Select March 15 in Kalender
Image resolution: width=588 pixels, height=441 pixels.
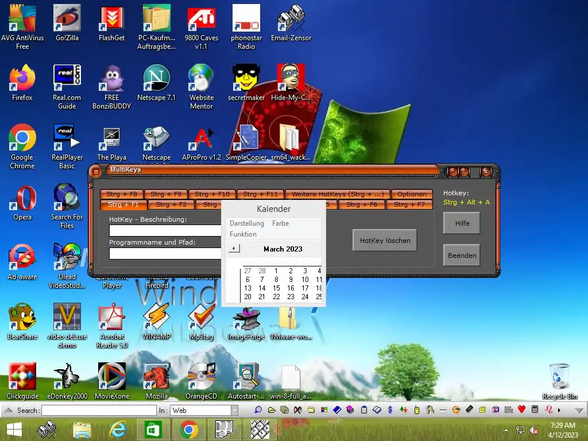(x=276, y=288)
